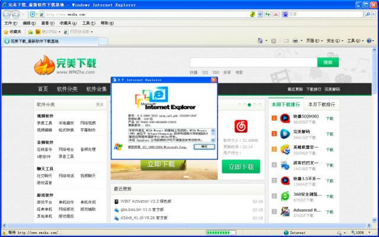The width and height of the screenshot is (379, 237).
Task: Click the 英雄联盟官 ranking icon
Action: pyautogui.click(x=285, y=150)
